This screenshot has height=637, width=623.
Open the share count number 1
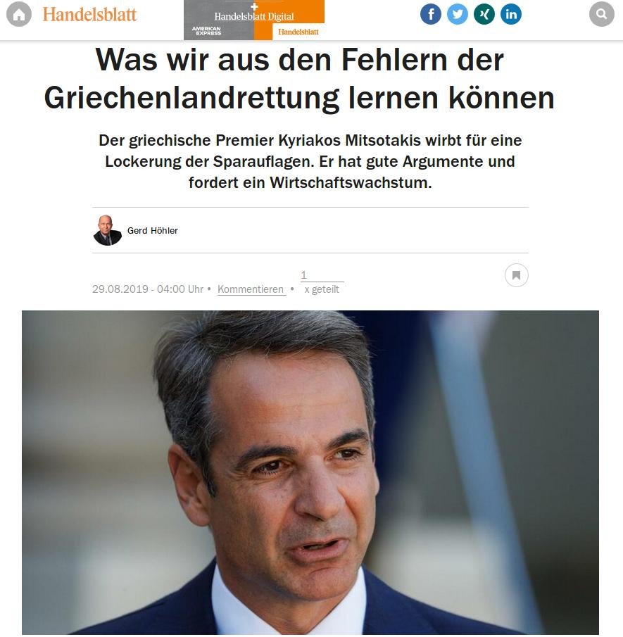click(x=303, y=275)
